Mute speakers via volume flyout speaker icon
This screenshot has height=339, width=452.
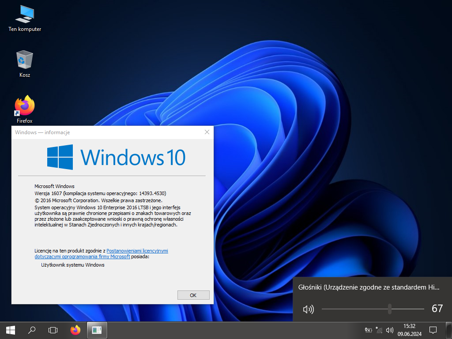click(308, 309)
